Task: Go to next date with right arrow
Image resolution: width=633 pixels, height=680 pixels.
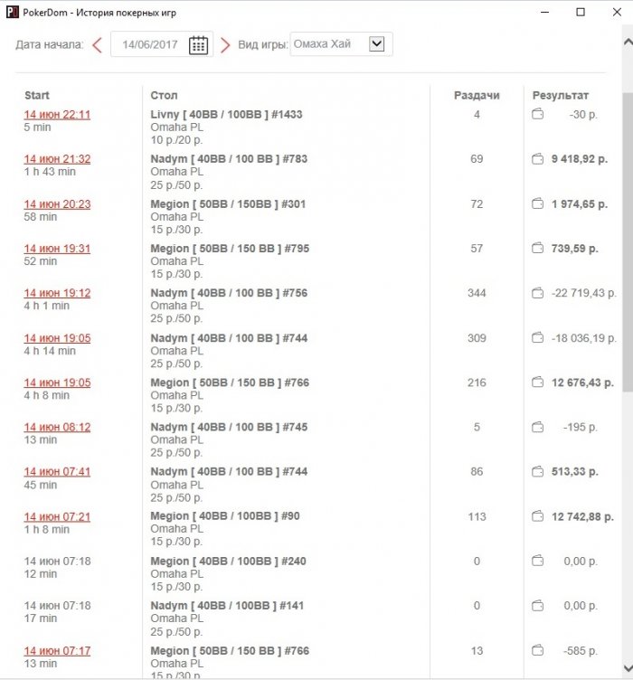Action: (225, 44)
